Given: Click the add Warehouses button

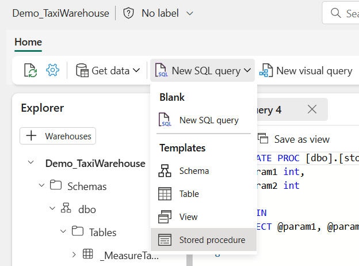Looking at the screenshot, I should [58, 136].
